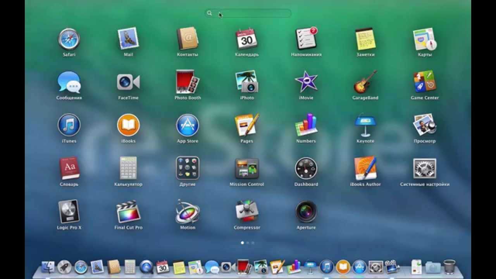This screenshot has height=279, width=496.
Task: Open QuickTime Player from the Dock
Action: pyautogui.click(x=146, y=267)
